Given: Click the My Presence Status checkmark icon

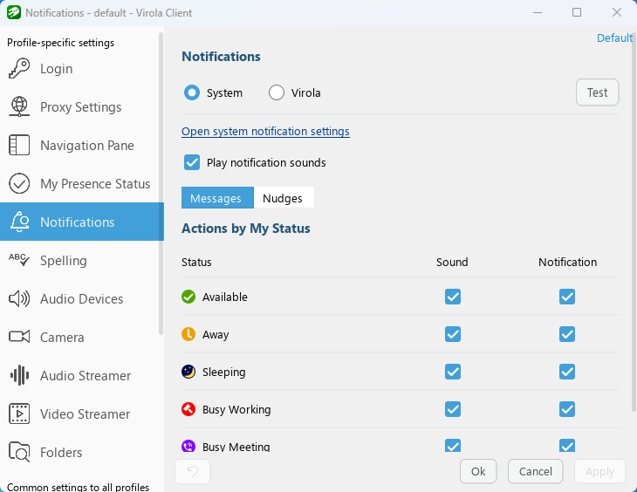Looking at the screenshot, I should pos(19,184).
